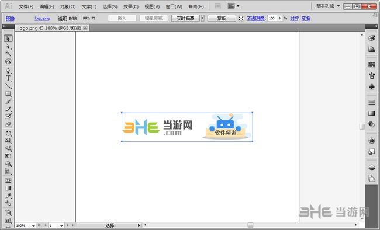Open the live trace presets dropdown arrow
This screenshot has width=380, height=230.
click(x=203, y=18)
